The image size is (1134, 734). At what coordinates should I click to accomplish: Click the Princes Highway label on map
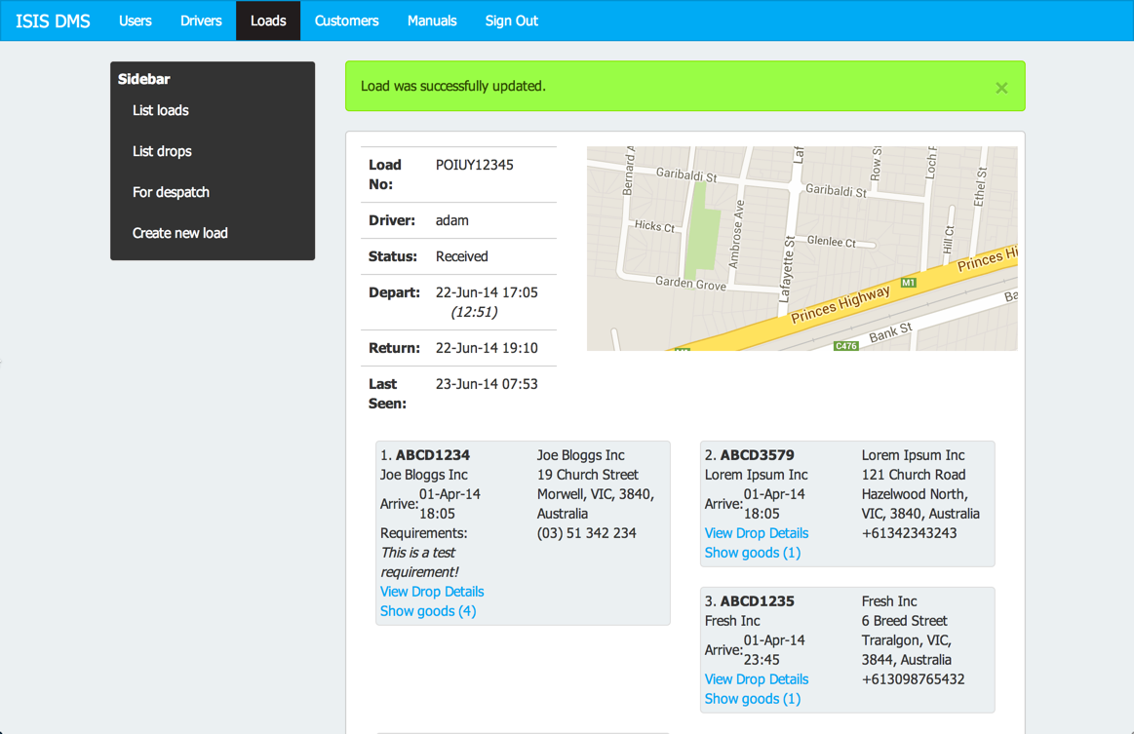click(x=841, y=304)
